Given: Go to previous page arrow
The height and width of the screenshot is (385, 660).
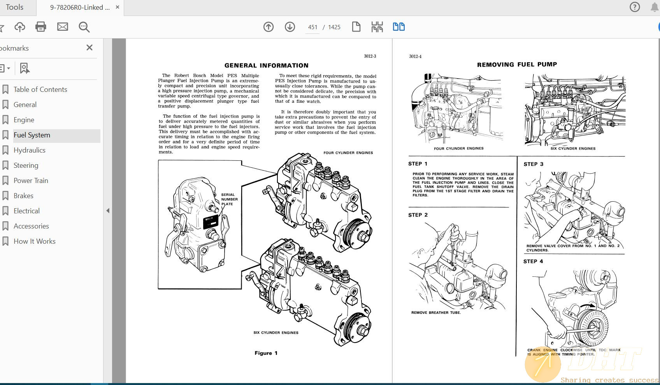Looking at the screenshot, I should click(269, 27).
